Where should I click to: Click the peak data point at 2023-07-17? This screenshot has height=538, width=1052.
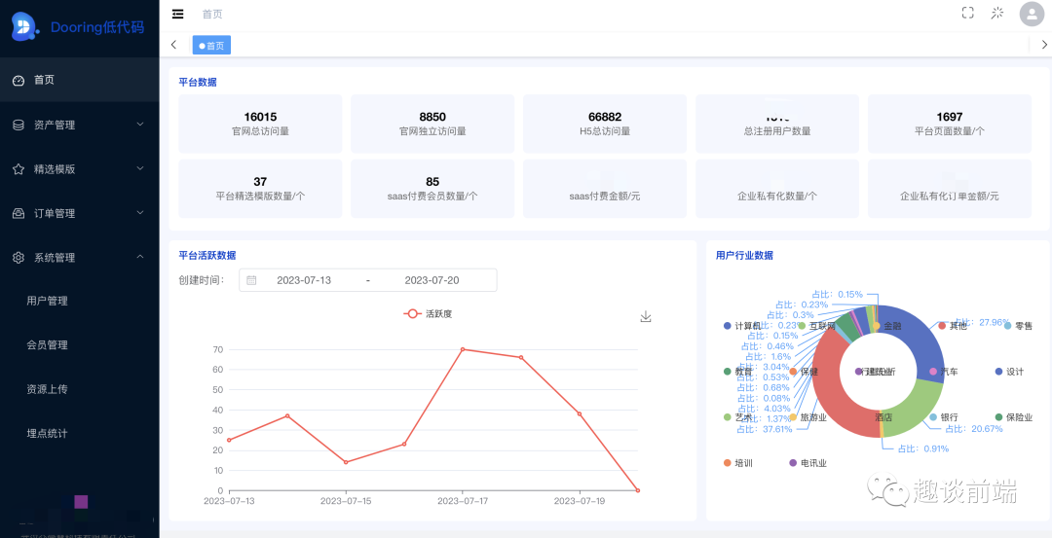pyautogui.click(x=463, y=349)
